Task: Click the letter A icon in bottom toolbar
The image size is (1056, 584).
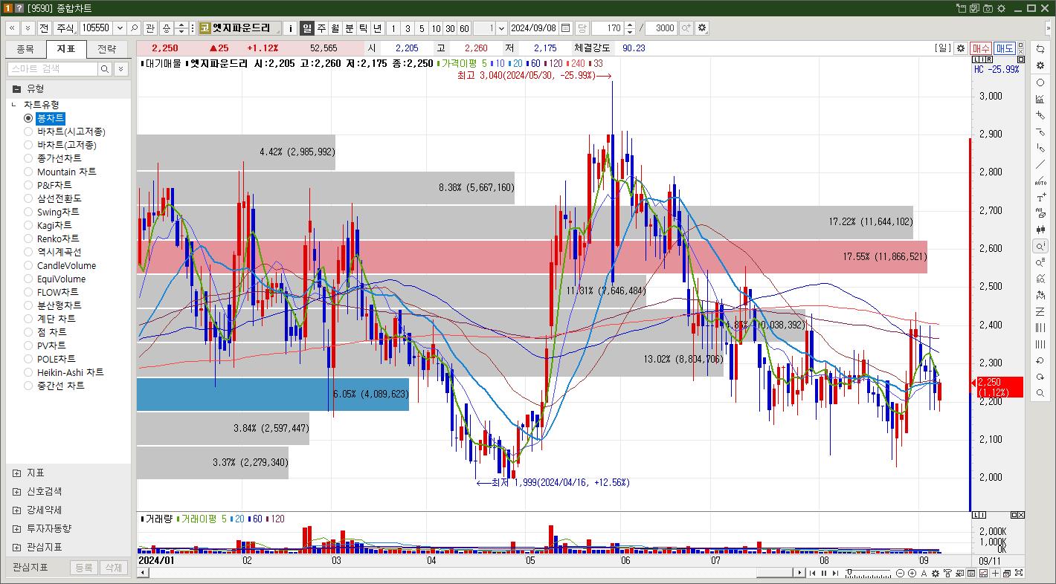Action: pyautogui.click(x=924, y=573)
